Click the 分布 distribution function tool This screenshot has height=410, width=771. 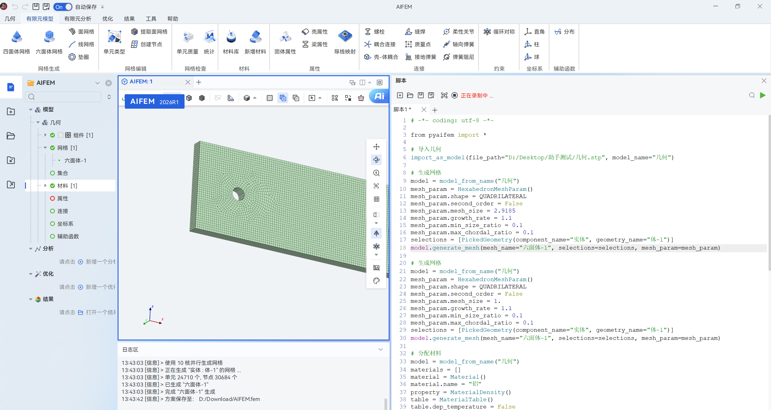pyautogui.click(x=564, y=32)
